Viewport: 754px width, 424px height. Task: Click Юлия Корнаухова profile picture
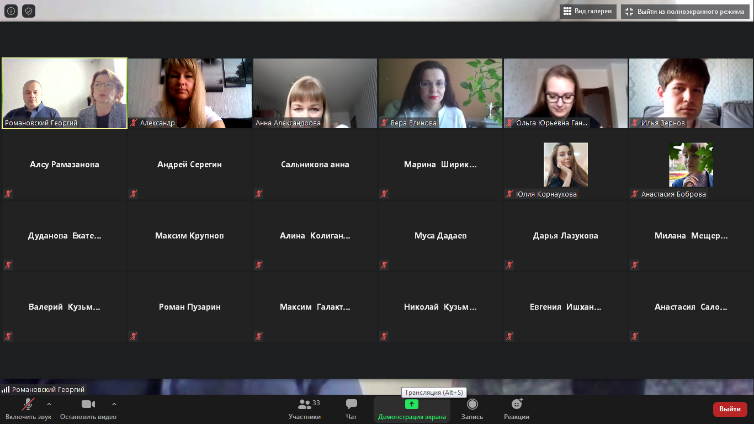[x=566, y=165]
